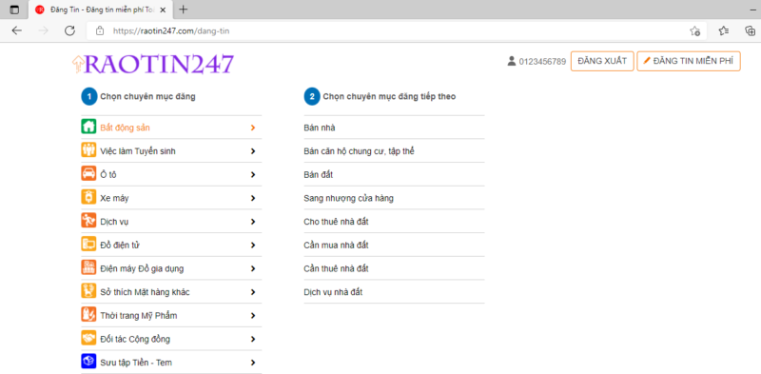
Task: Click the Điện máy Đồ gia dụng icon
Action: click(88, 268)
